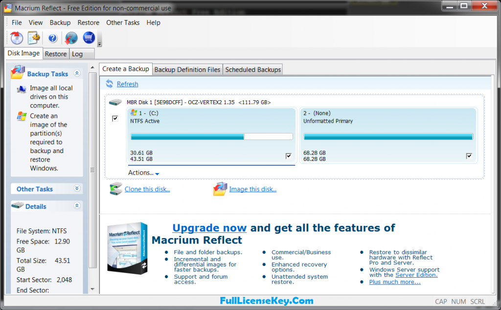The image size is (501, 310).
Task: Select the Create a Backup tab
Action: click(x=126, y=69)
